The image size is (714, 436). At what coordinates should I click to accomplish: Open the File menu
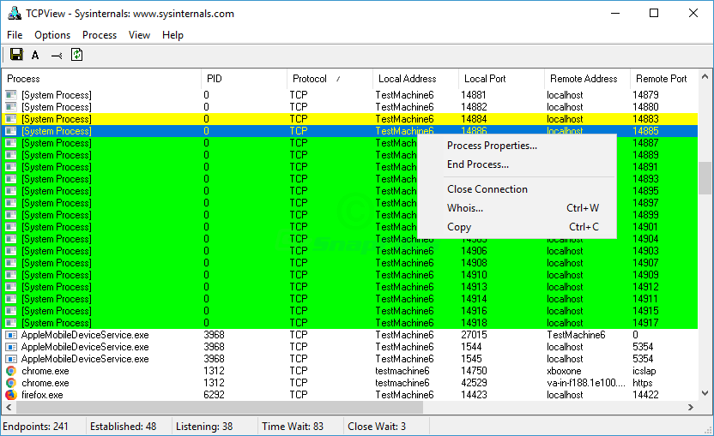15,35
